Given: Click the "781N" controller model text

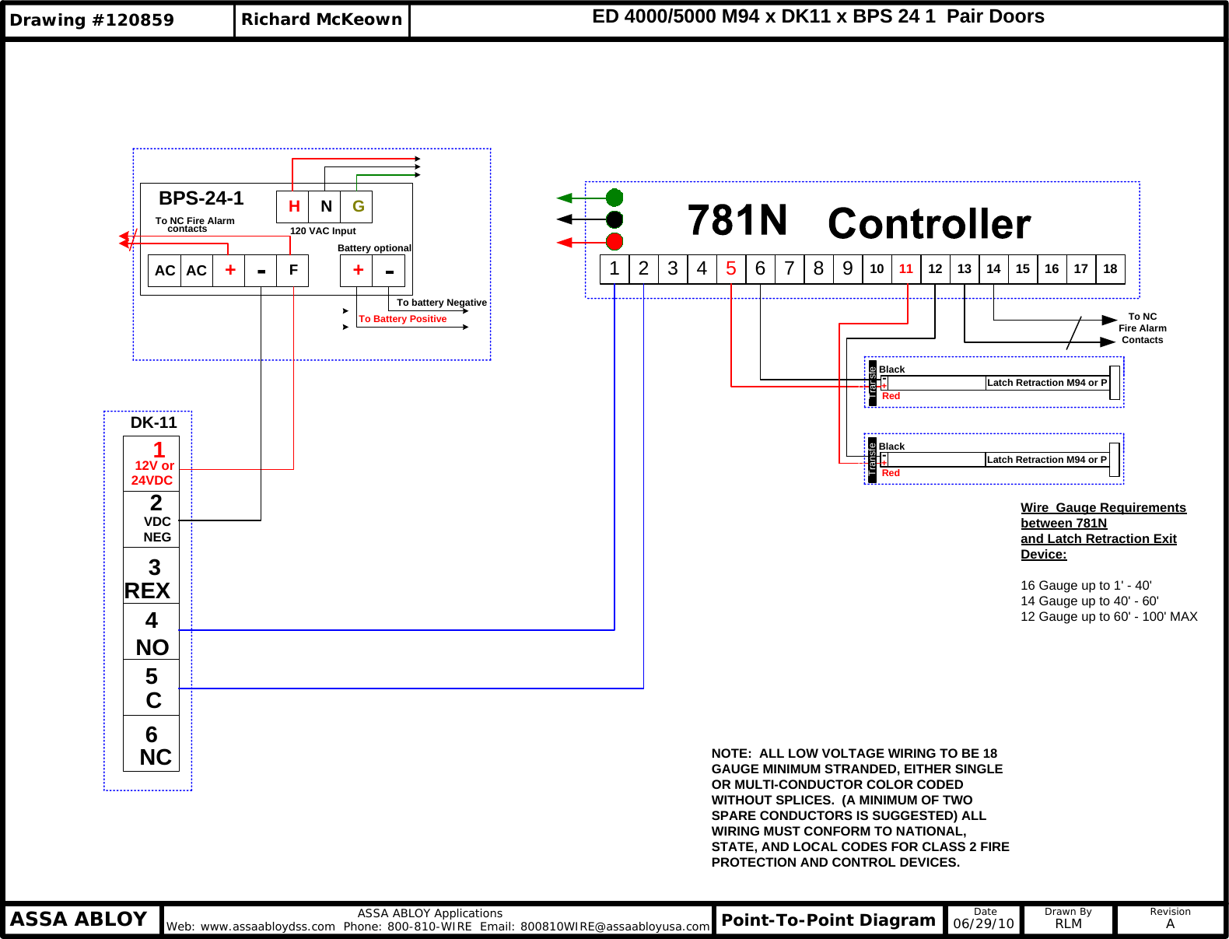Looking at the screenshot, I should coord(737,220).
